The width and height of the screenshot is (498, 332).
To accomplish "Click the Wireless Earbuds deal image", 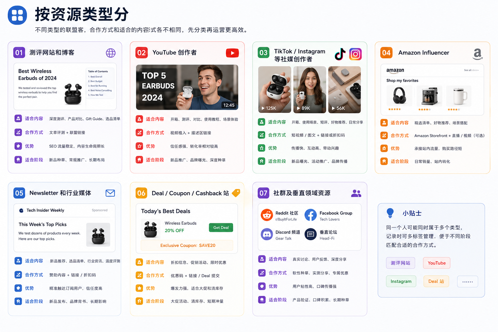I will pyautogui.click(x=150, y=229).
